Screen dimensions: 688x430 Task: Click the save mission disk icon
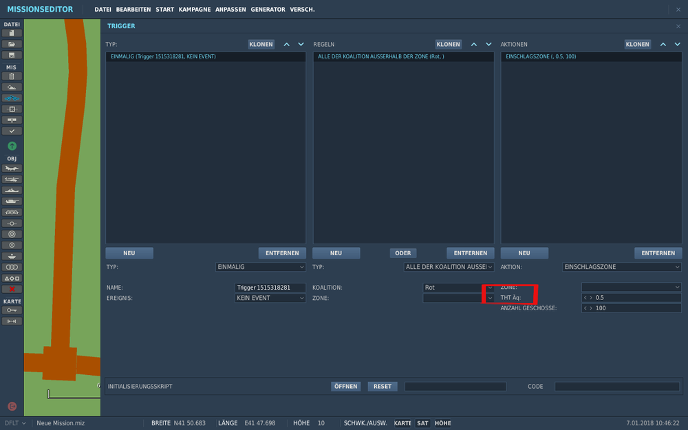point(12,55)
